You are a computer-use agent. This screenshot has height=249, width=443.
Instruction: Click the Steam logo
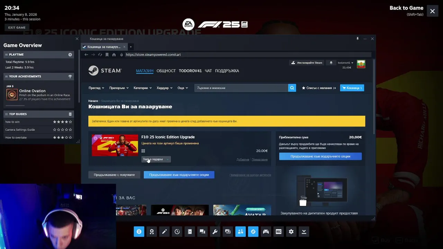coord(105,71)
